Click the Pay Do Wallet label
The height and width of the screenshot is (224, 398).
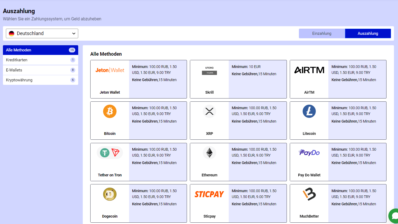coord(309,175)
